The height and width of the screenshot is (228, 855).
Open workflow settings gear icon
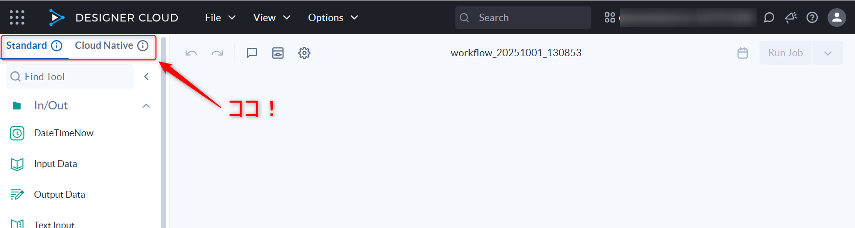pyautogui.click(x=304, y=53)
